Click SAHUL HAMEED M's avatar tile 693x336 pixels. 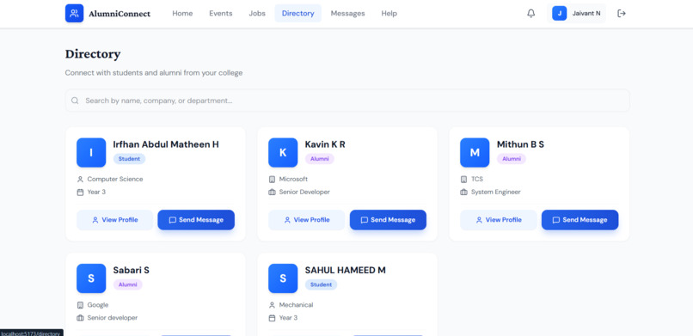coord(283,278)
